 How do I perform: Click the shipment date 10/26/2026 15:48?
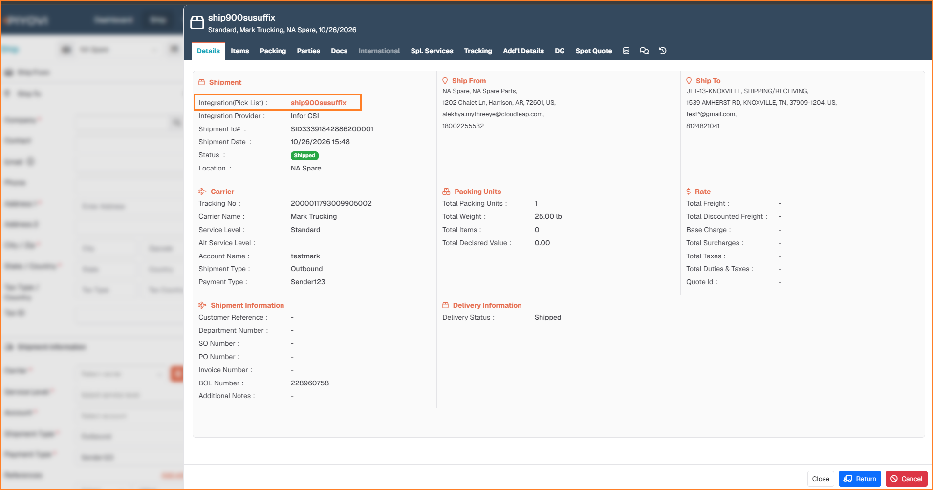[x=320, y=142]
